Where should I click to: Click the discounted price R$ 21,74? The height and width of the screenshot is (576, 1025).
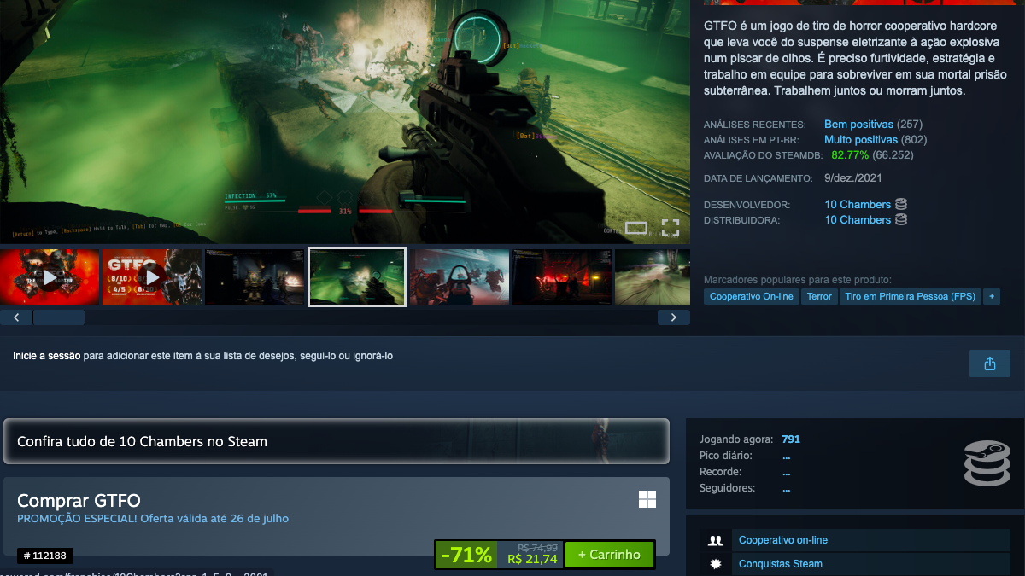[532, 560]
